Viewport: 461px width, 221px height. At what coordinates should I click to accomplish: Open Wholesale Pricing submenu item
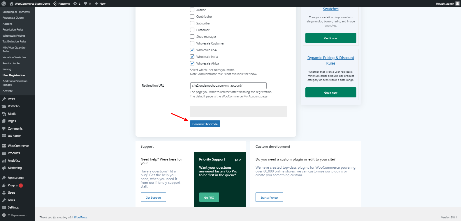point(14,36)
